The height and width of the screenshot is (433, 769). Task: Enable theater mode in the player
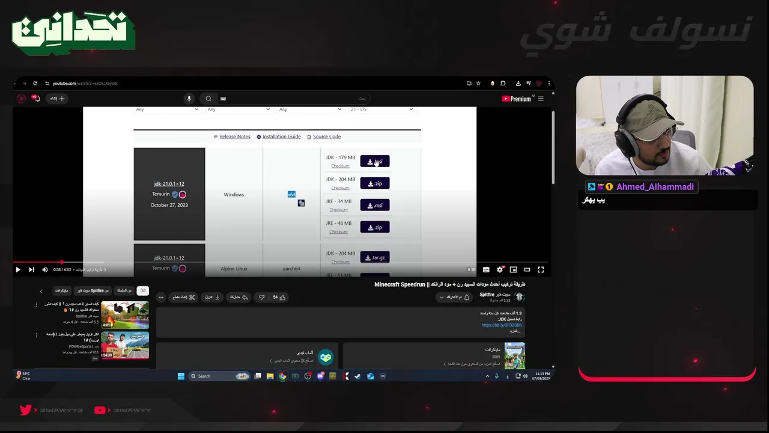coord(527,270)
